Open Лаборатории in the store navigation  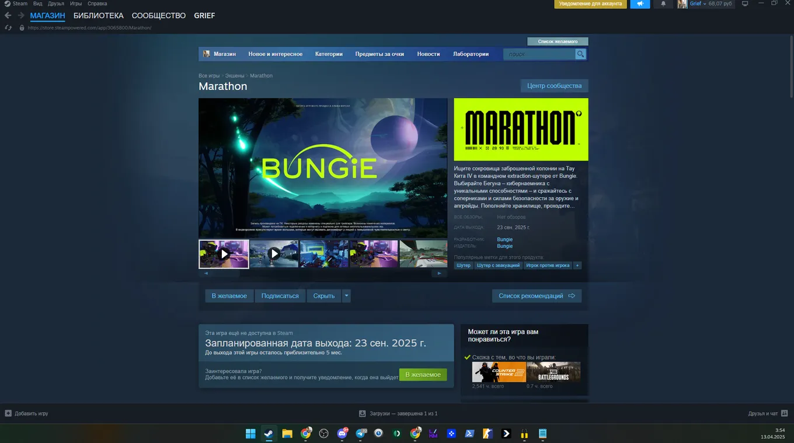(471, 54)
